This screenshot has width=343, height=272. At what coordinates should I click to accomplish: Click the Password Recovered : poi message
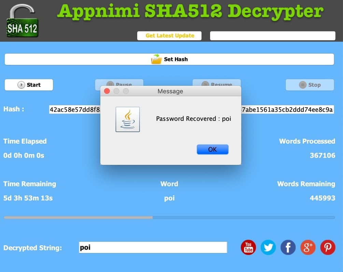click(x=194, y=119)
